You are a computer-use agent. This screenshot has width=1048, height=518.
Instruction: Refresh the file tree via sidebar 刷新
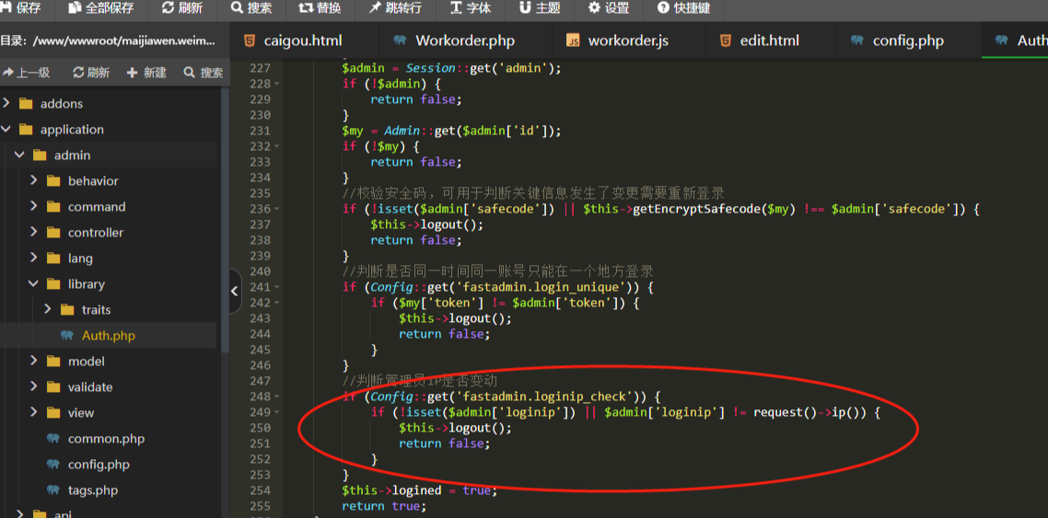(91, 72)
